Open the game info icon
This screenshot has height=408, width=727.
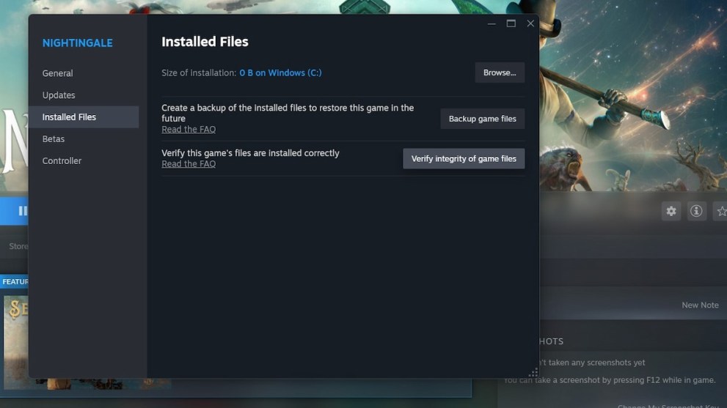pos(696,211)
